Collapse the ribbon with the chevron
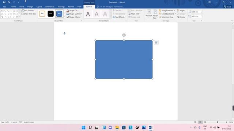Image resolution: width=234 pixels, height=131 pixels. [232, 21]
